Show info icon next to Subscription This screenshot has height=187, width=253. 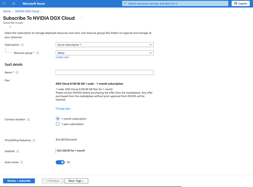(22, 45)
